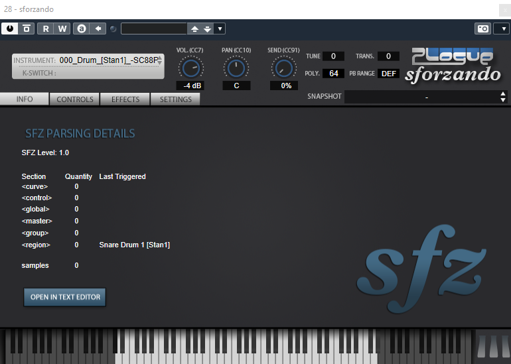Switch to the CONTROLS tab

(x=75, y=99)
